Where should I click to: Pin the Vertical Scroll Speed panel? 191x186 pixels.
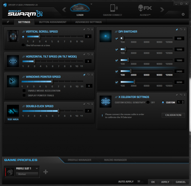[84, 30]
